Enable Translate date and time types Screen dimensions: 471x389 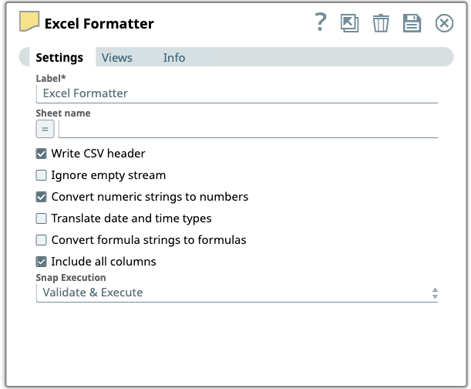[x=42, y=218]
